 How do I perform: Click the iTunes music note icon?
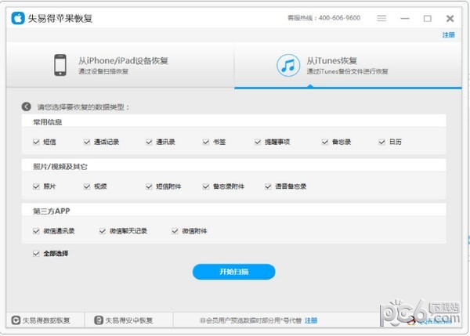pos(287,65)
